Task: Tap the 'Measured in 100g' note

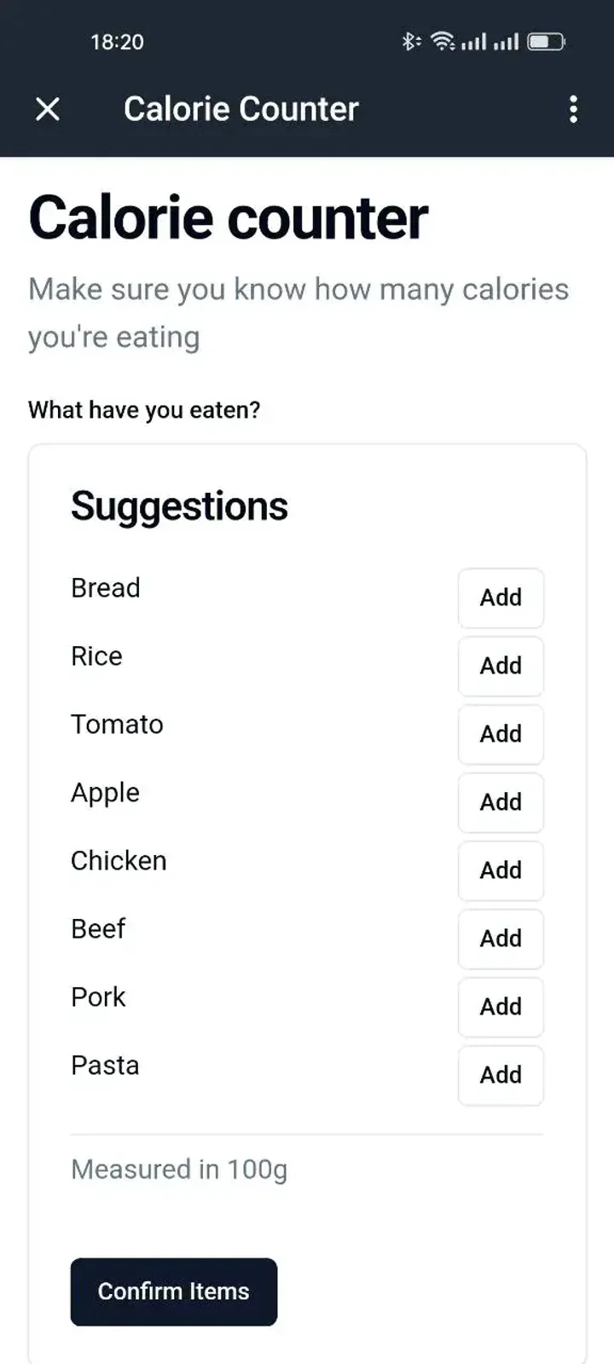Action: [x=179, y=1170]
